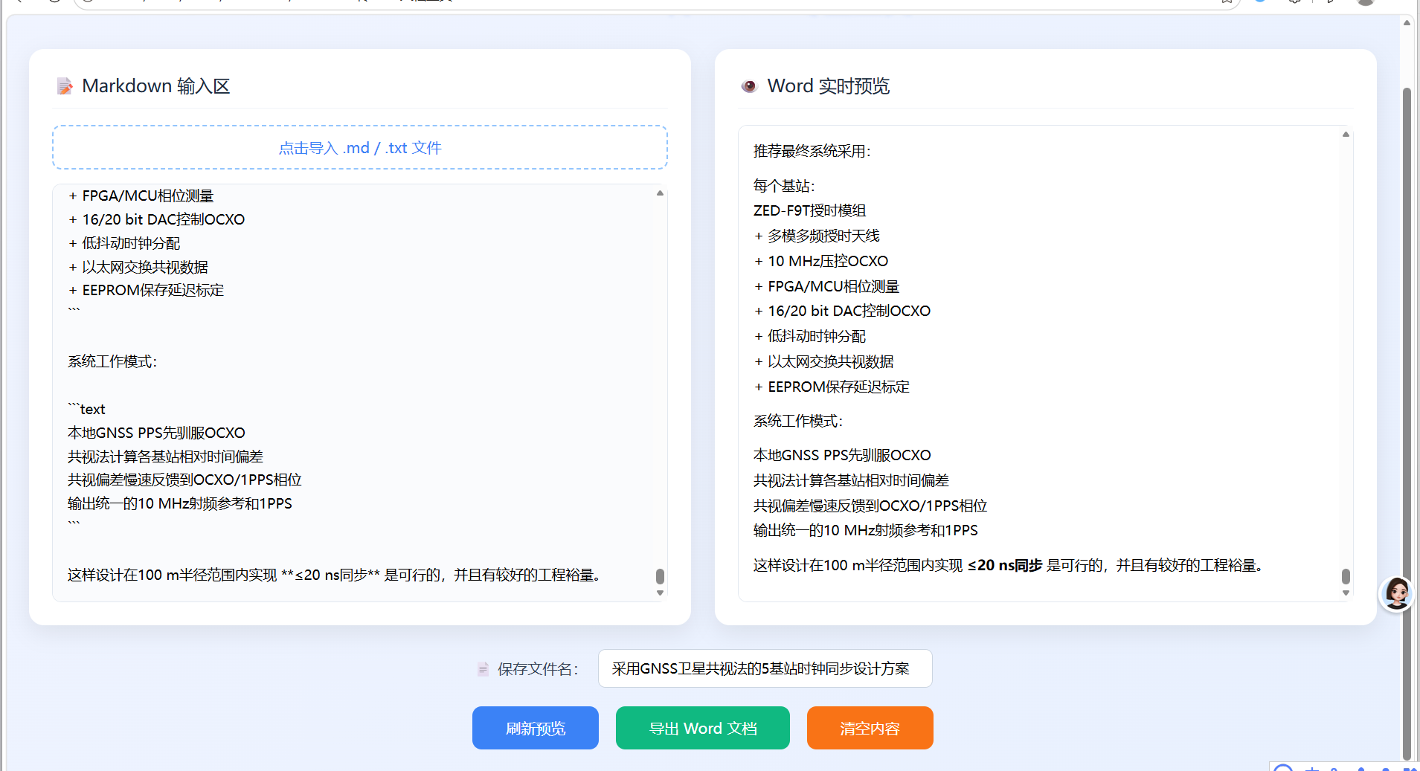Click Markdown editor scroll up arrow

click(x=660, y=193)
